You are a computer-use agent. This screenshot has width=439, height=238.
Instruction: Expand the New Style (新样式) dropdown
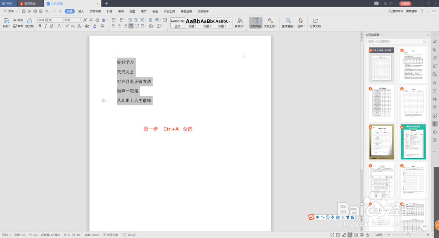click(240, 22)
